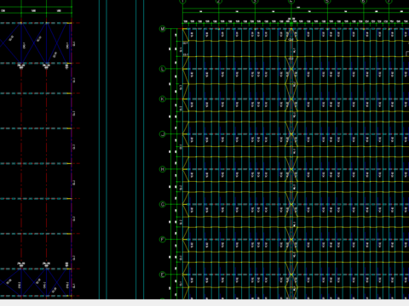Select yellow cross-brace node on axis K at column 4
The height and width of the screenshot is (306, 409).
[291, 99]
